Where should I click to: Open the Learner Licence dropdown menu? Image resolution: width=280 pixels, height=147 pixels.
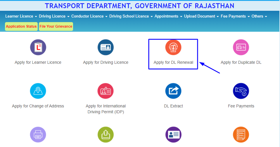pos(21,16)
